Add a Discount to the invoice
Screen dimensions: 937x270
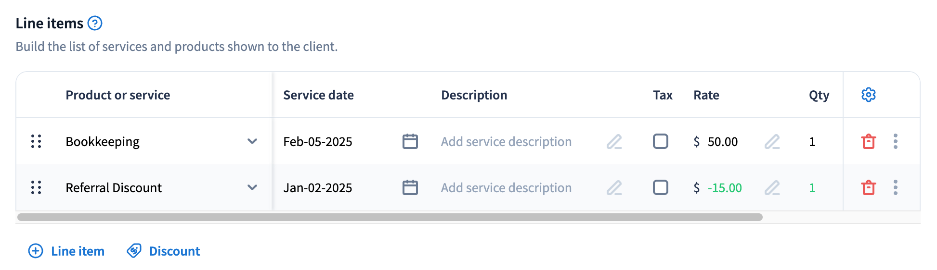pyautogui.click(x=163, y=251)
